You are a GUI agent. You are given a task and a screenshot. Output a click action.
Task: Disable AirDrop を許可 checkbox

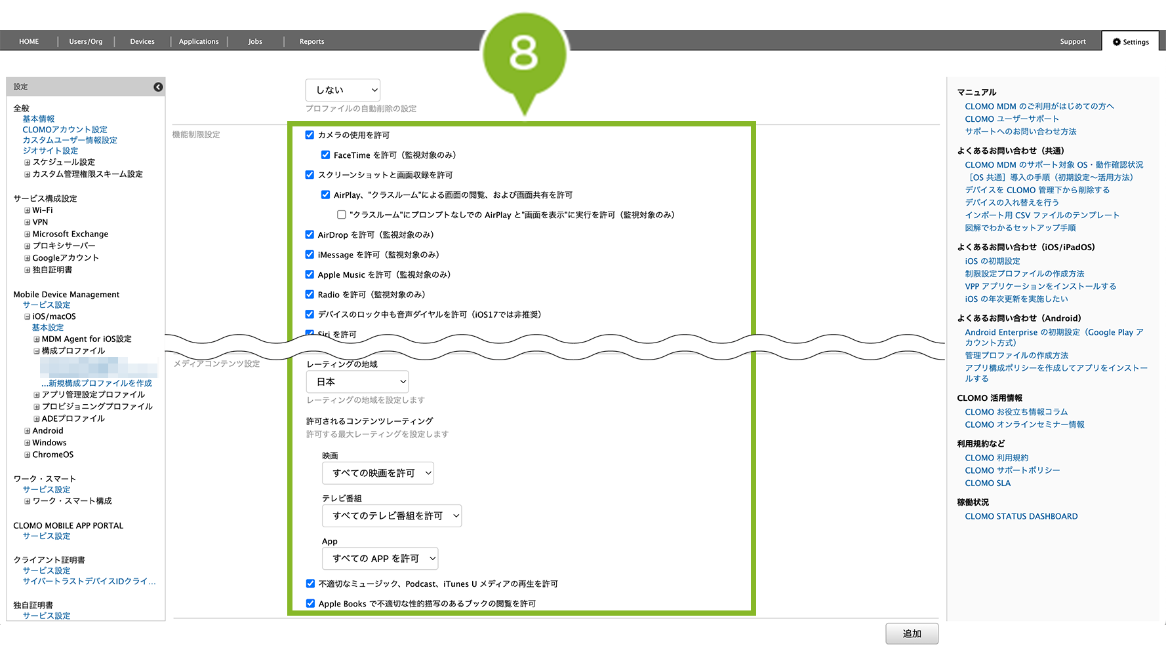[x=310, y=234]
